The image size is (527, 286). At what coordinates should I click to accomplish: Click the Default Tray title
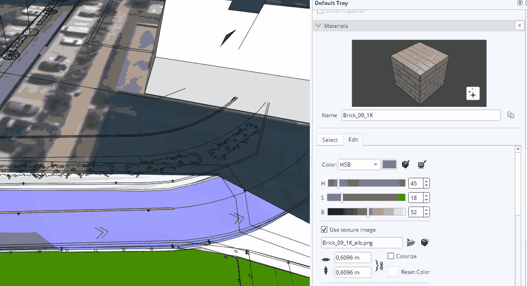(331, 3)
